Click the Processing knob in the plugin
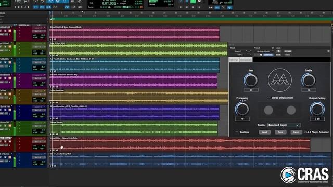Viewport: 333px width, 187px height. pyautogui.click(x=242, y=109)
